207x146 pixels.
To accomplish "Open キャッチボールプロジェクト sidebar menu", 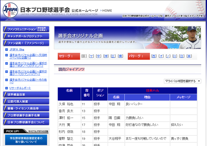I will [26, 36].
